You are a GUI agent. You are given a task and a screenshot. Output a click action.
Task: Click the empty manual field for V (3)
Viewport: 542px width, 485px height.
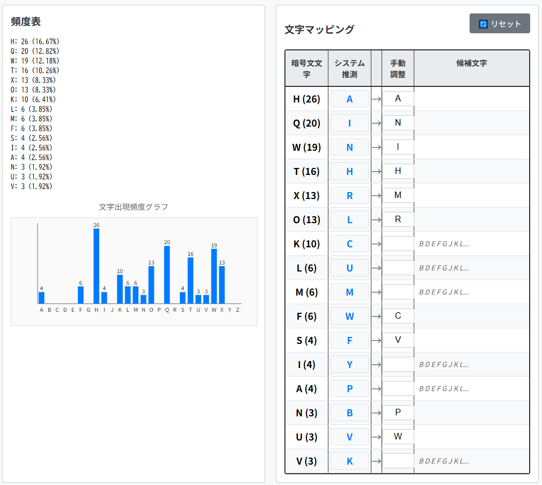(x=398, y=461)
